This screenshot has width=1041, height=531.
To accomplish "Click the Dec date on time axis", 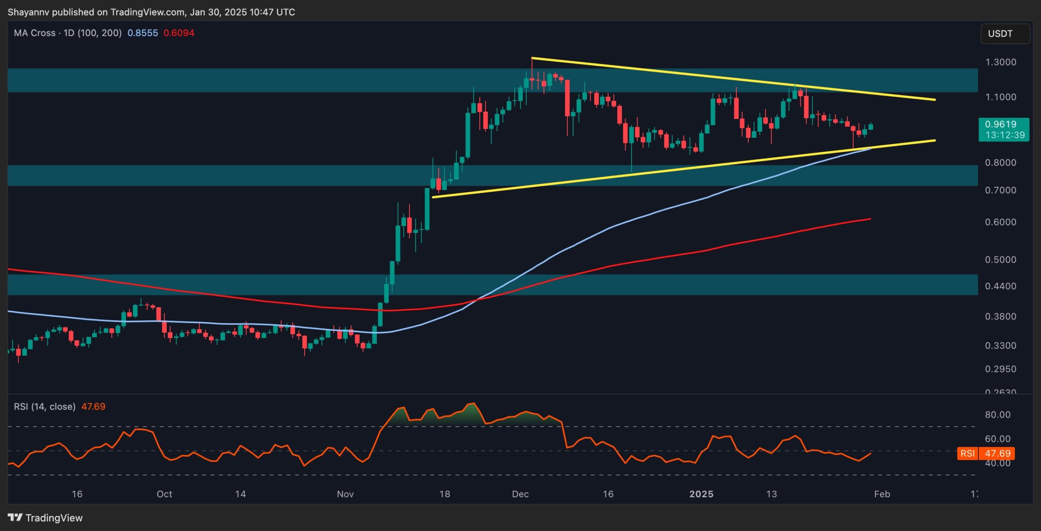I will pyautogui.click(x=520, y=494).
